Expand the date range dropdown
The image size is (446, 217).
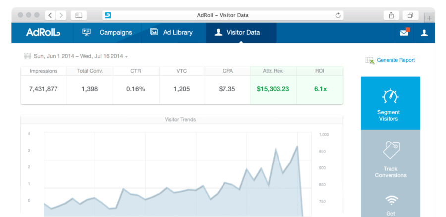(126, 57)
